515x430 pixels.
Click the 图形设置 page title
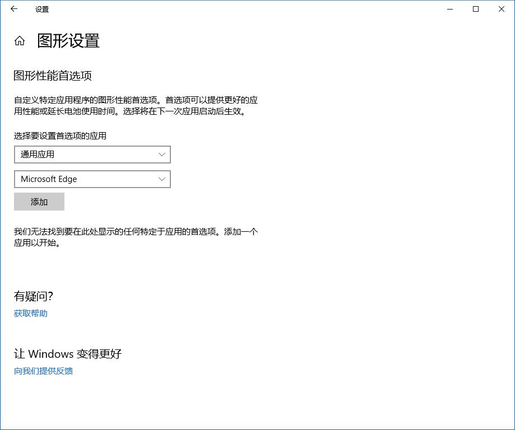pyautogui.click(x=68, y=41)
